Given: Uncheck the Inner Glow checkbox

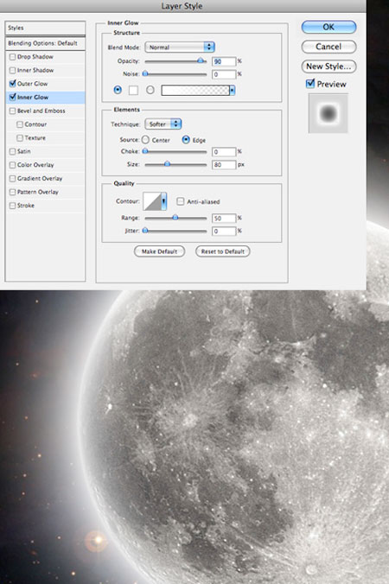Looking at the screenshot, I should [12, 97].
